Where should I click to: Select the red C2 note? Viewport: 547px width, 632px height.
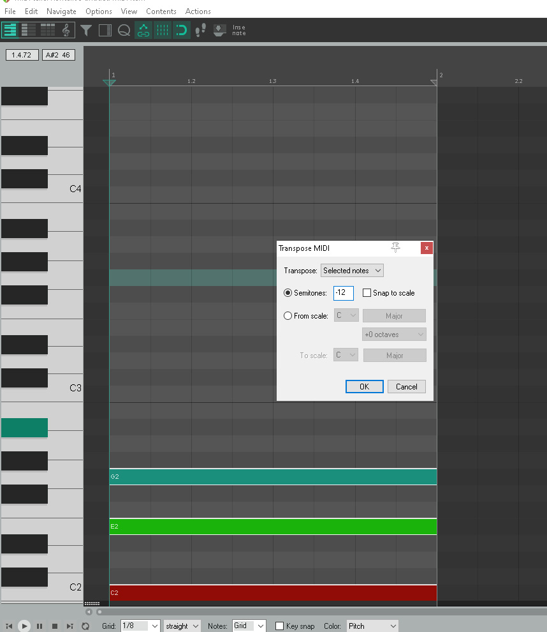[273, 592]
